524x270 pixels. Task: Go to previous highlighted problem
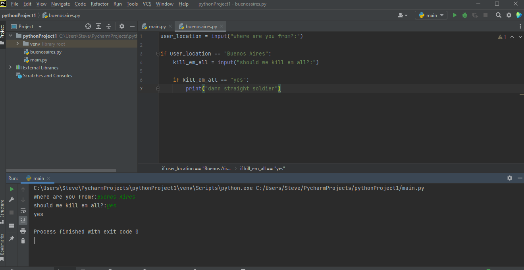(x=512, y=37)
